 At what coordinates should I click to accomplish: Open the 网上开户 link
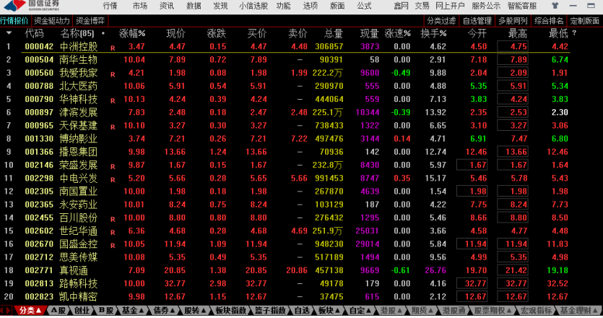tap(450, 6)
